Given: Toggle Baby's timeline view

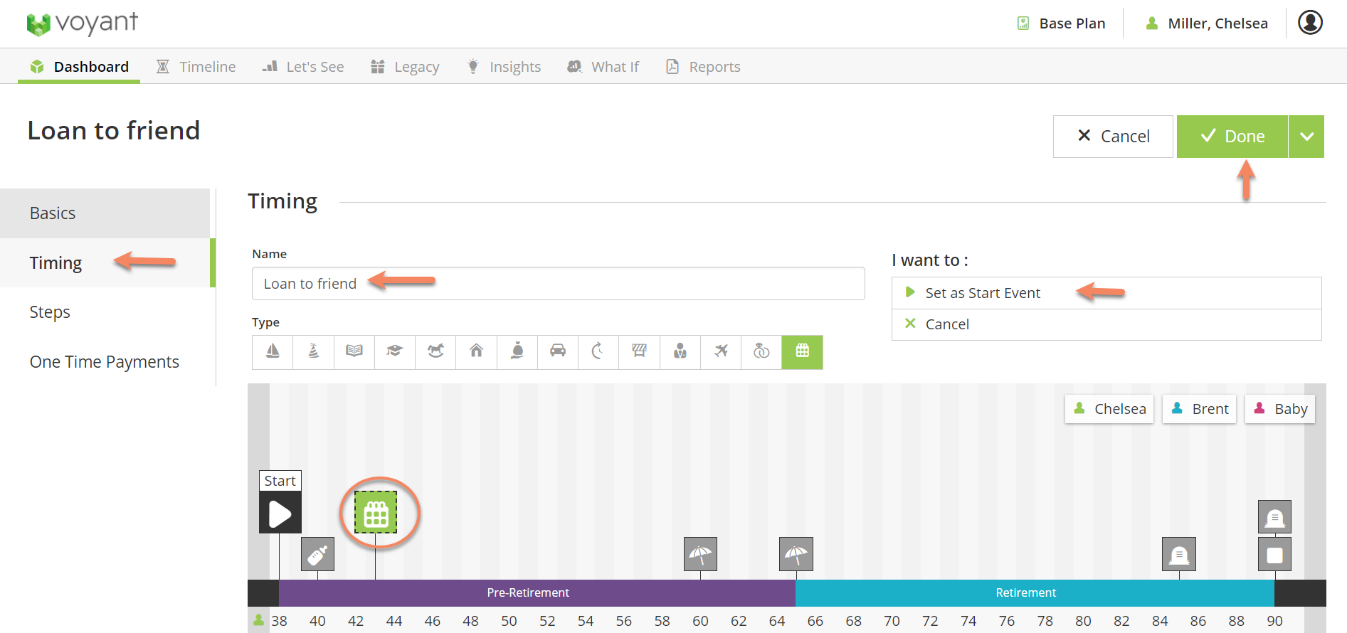Looking at the screenshot, I should click(x=1279, y=409).
